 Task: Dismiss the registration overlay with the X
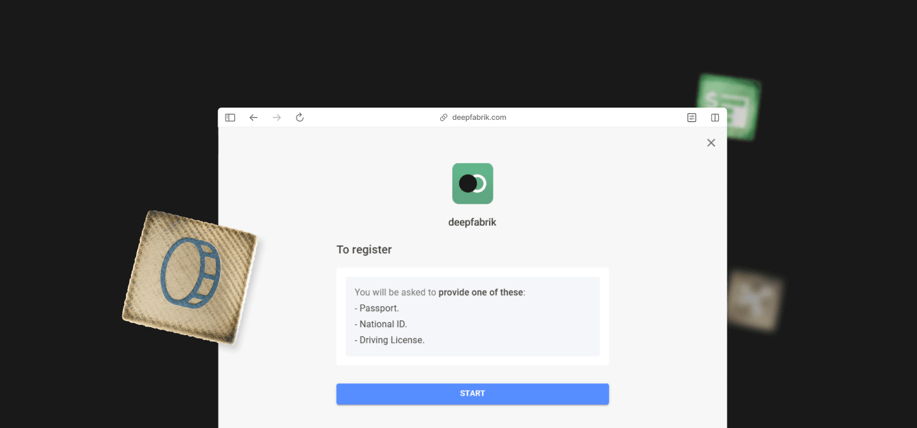(x=711, y=142)
